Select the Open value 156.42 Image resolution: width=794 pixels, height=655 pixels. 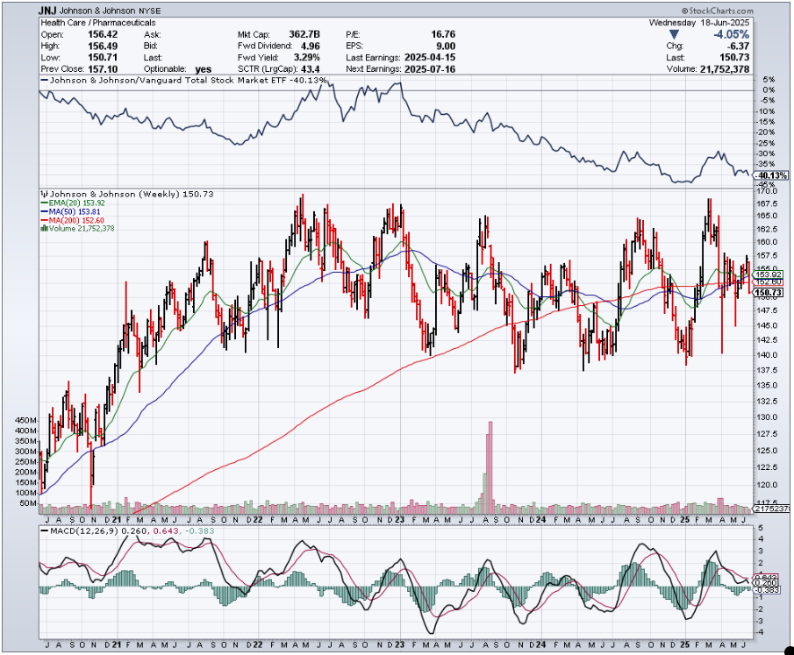(103, 34)
